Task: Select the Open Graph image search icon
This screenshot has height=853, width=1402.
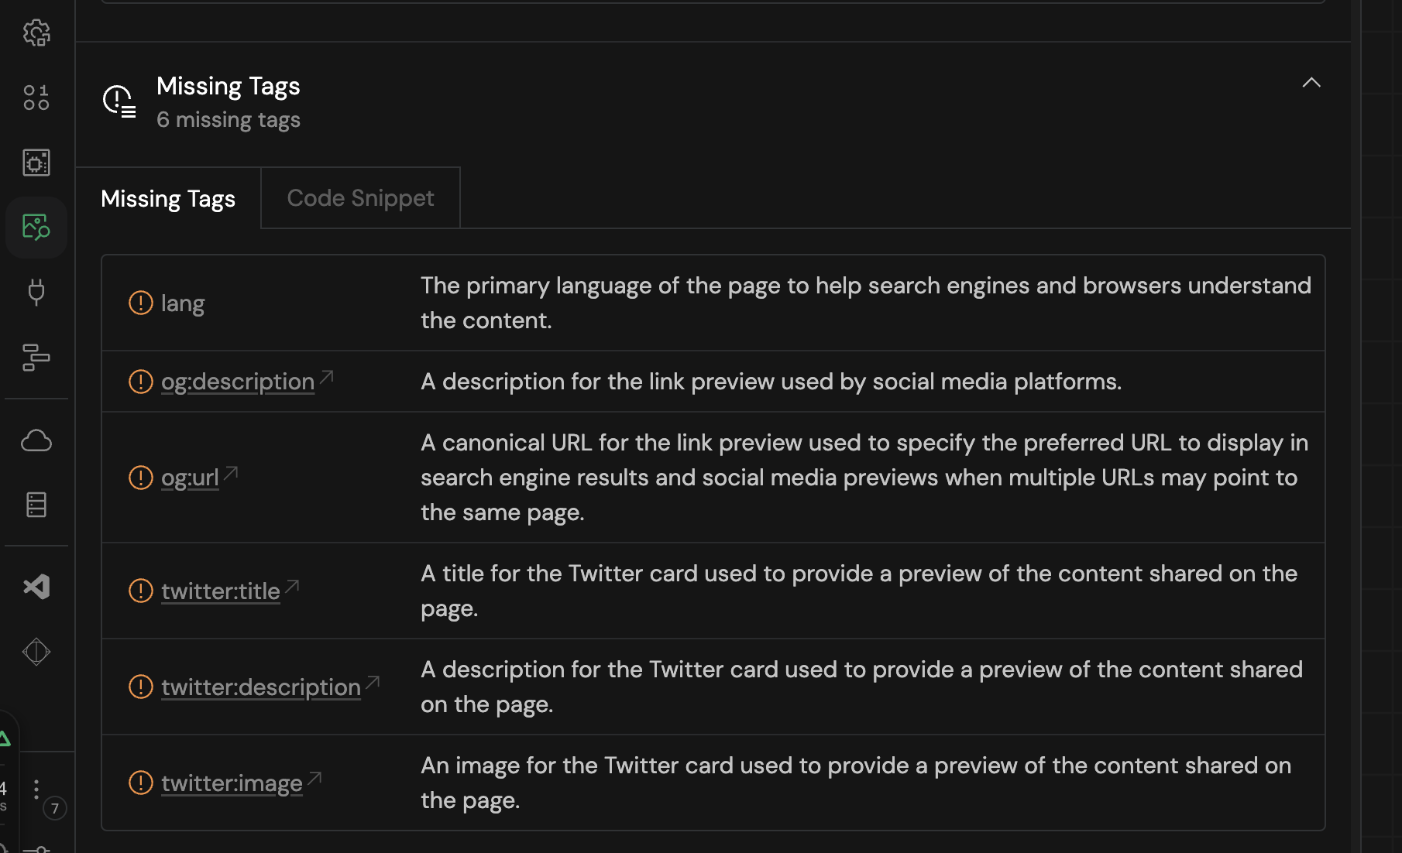Action: (36, 228)
